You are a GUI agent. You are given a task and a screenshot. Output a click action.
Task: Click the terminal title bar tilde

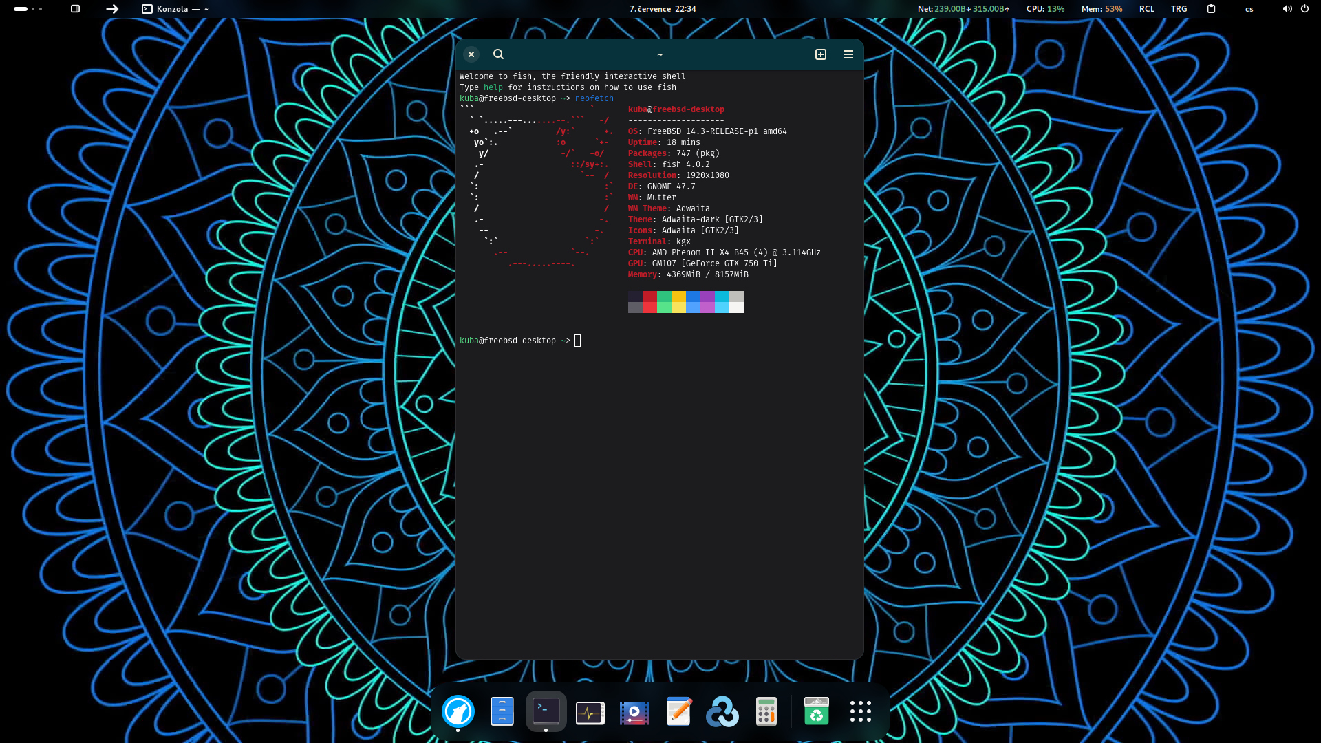click(660, 54)
